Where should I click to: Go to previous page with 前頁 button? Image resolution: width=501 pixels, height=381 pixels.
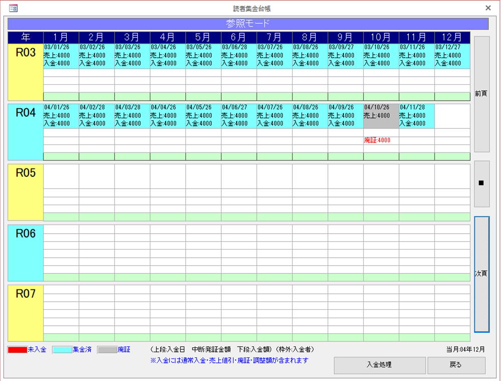point(481,94)
